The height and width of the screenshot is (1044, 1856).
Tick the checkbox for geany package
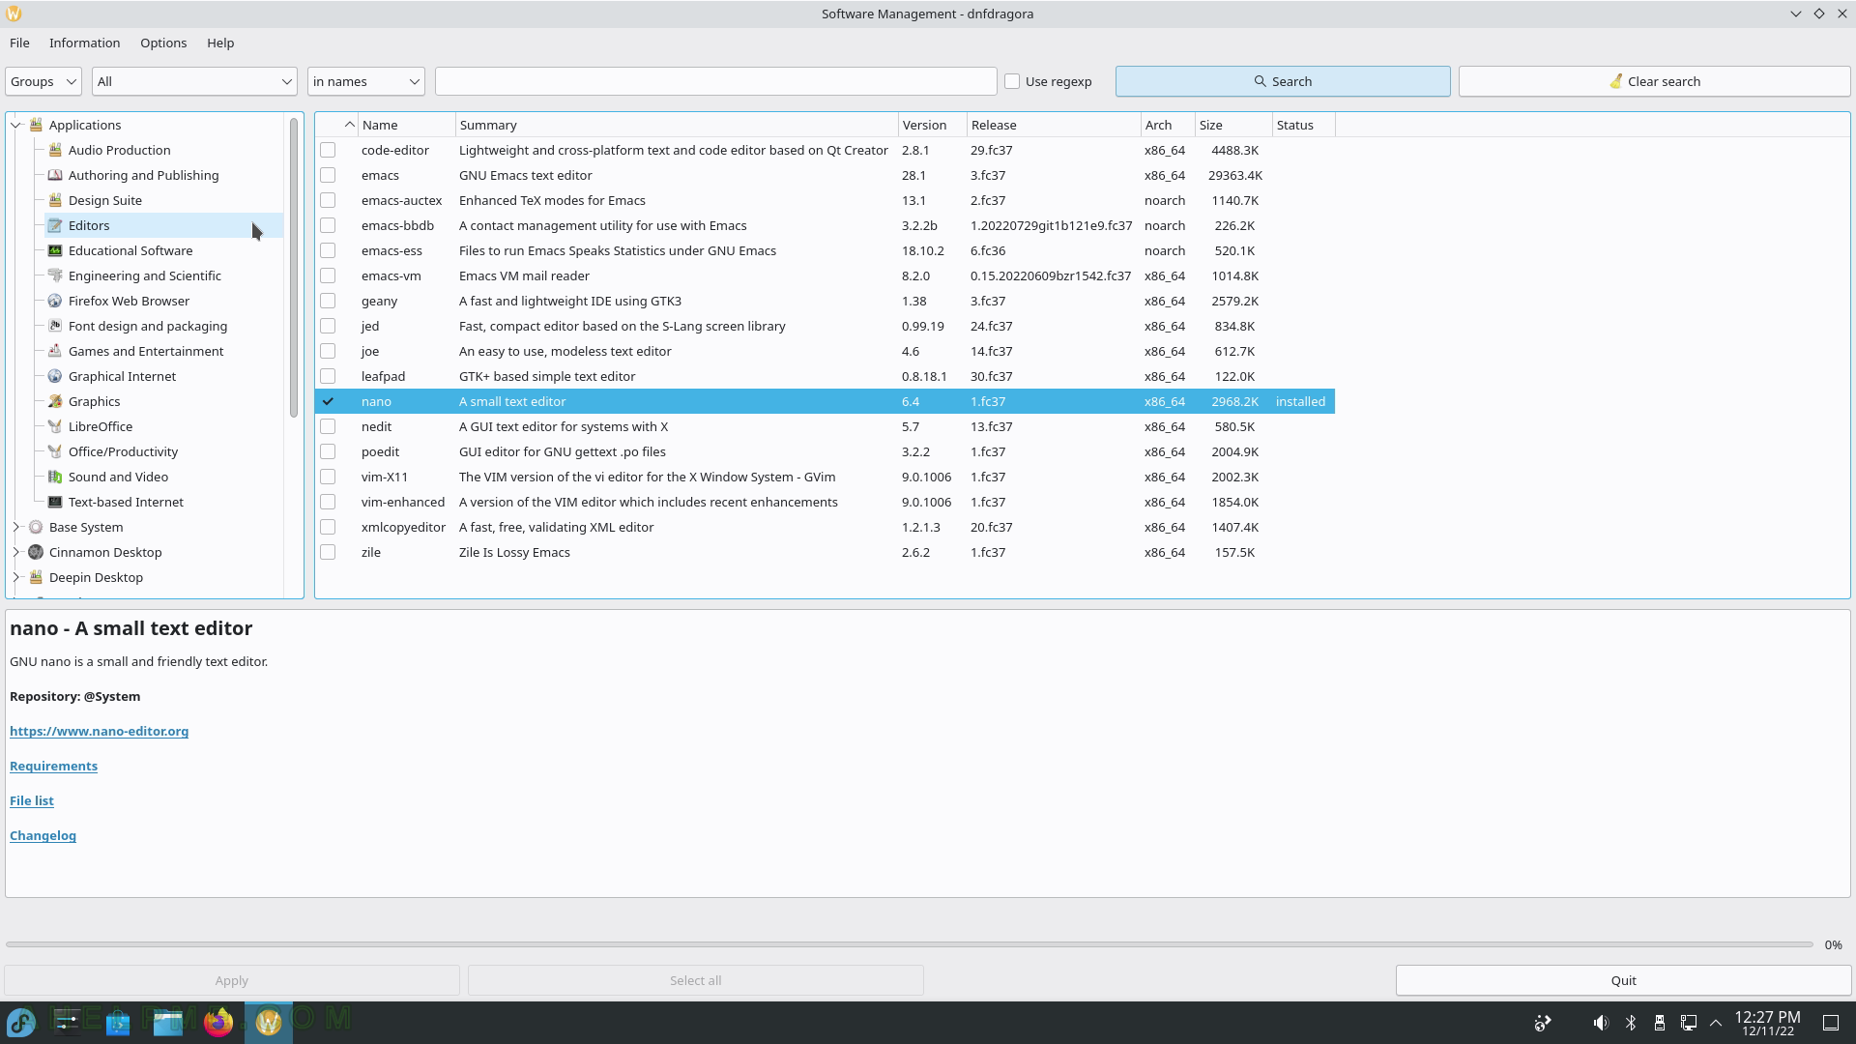(328, 301)
